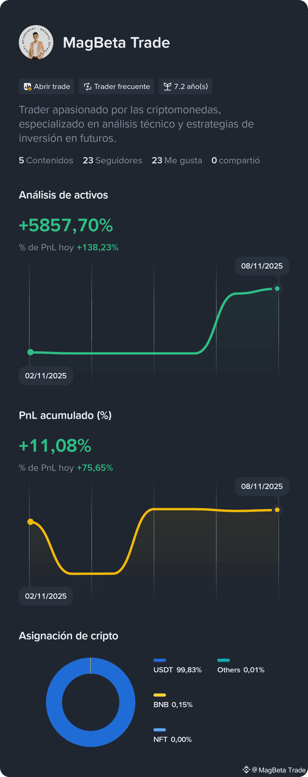Click the Abrir trade chart icon
Screen dimensions: 308x777
27,87
